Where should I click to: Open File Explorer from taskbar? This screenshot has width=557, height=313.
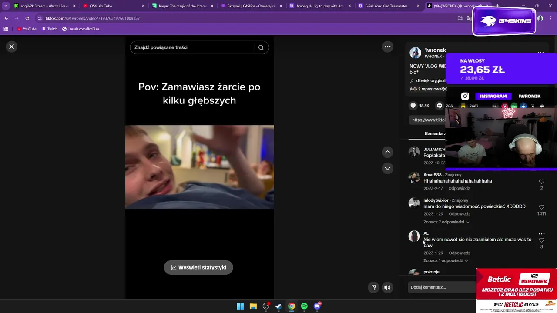[253, 306]
